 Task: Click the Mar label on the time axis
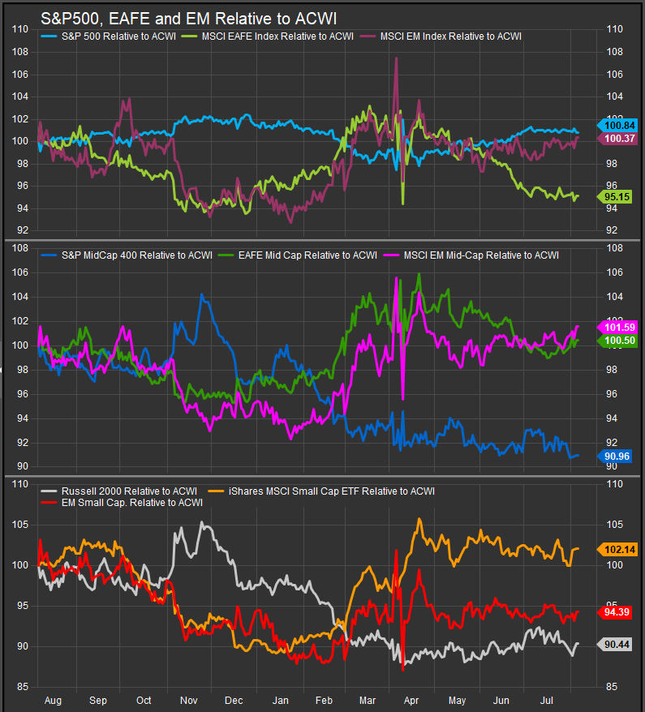point(368,700)
